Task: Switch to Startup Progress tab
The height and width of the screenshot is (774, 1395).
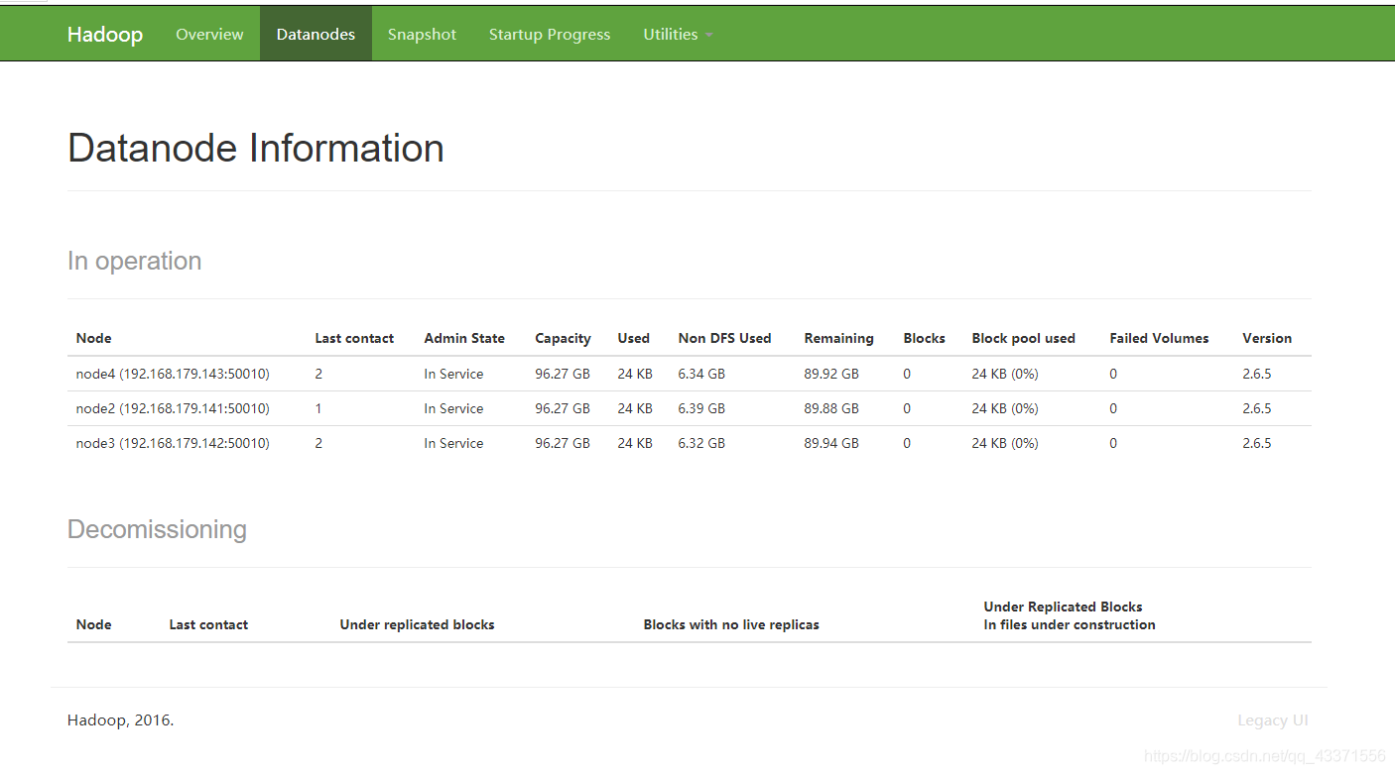Action: tap(550, 35)
